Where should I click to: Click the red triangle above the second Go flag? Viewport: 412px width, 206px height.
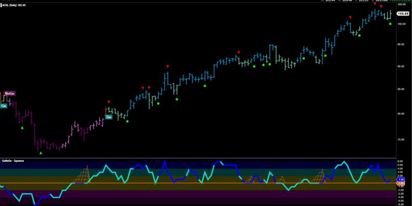109,101
